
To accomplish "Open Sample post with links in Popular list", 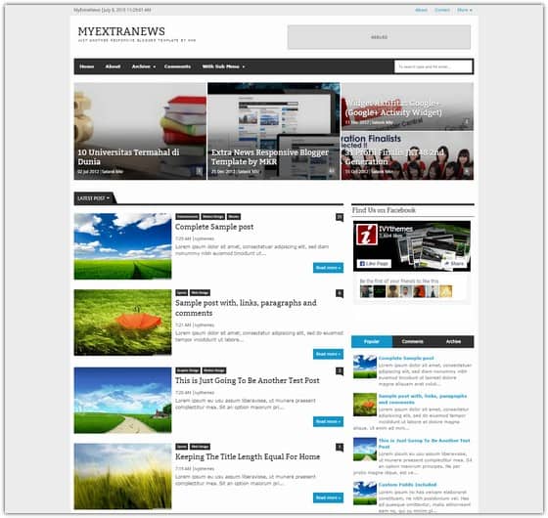I will (x=423, y=399).
